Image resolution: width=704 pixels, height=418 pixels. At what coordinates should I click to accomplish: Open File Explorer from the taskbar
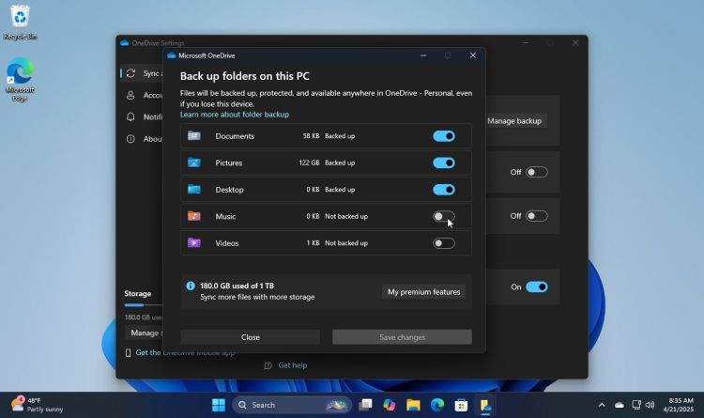point(413,405)
